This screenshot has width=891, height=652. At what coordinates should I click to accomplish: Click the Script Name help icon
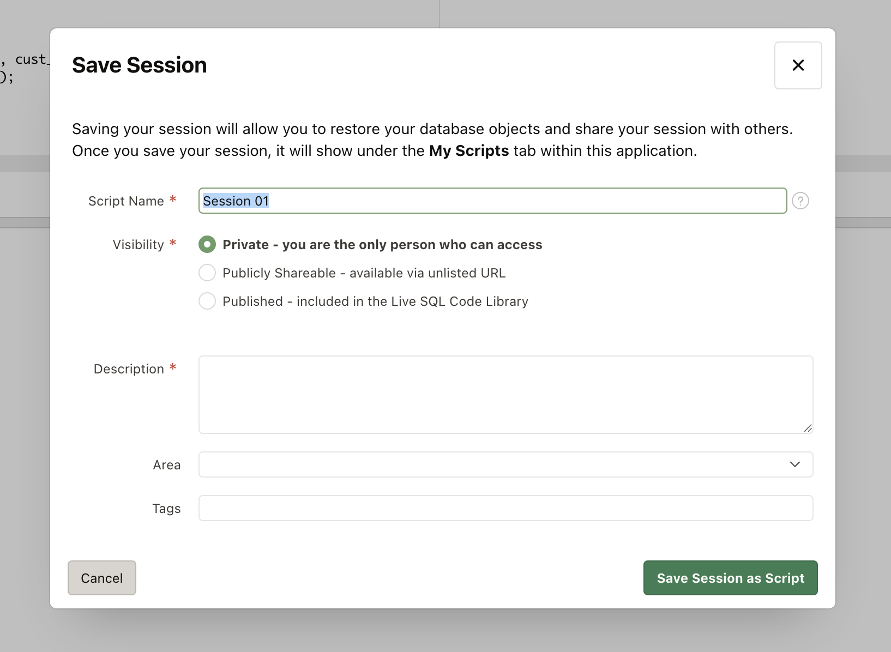point(800,201)
